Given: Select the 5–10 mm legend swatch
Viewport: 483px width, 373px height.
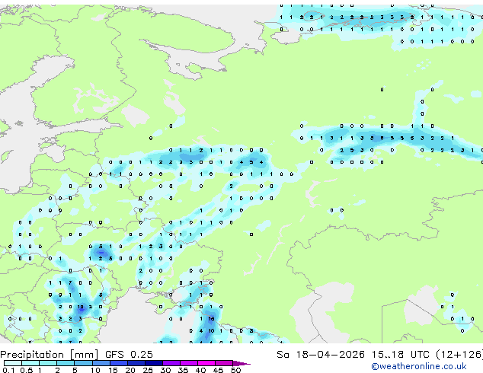Looking at the screenshot, I should tap(83, 363).
